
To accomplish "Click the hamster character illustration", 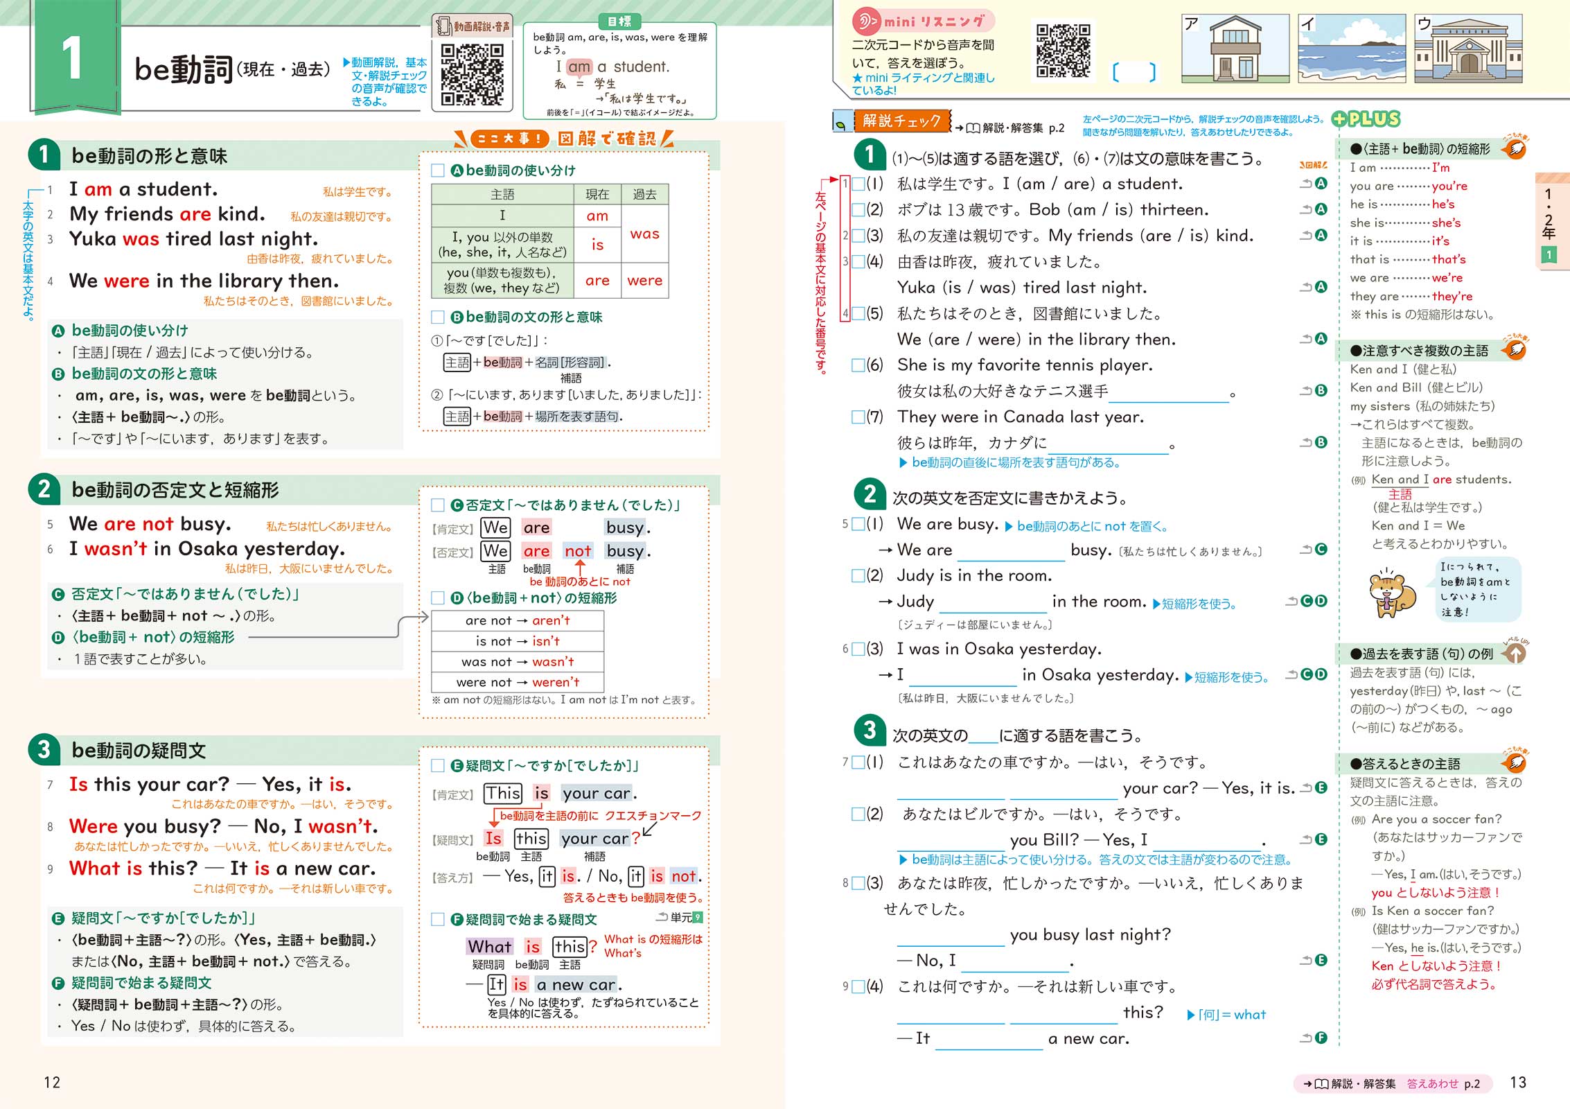I will point(1392,593).
